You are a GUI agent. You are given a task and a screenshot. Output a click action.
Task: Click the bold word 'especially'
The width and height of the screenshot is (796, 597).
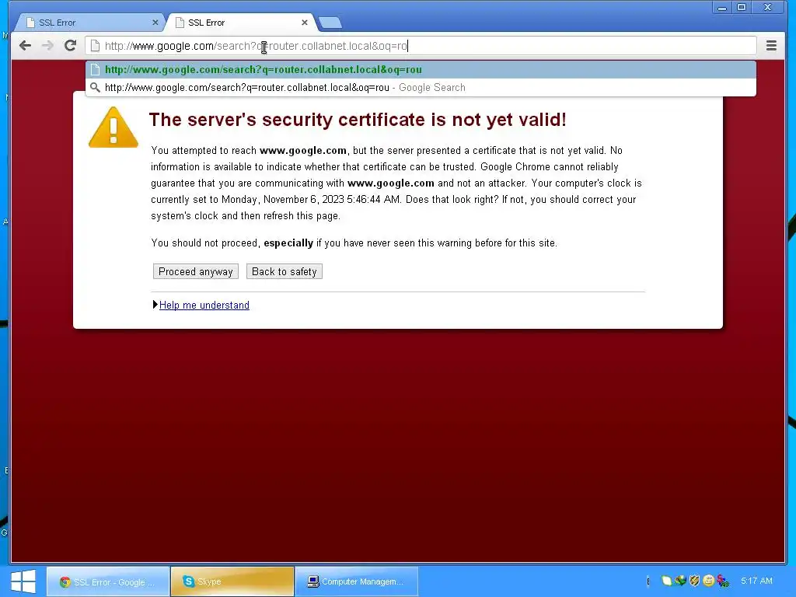[288, 243]
